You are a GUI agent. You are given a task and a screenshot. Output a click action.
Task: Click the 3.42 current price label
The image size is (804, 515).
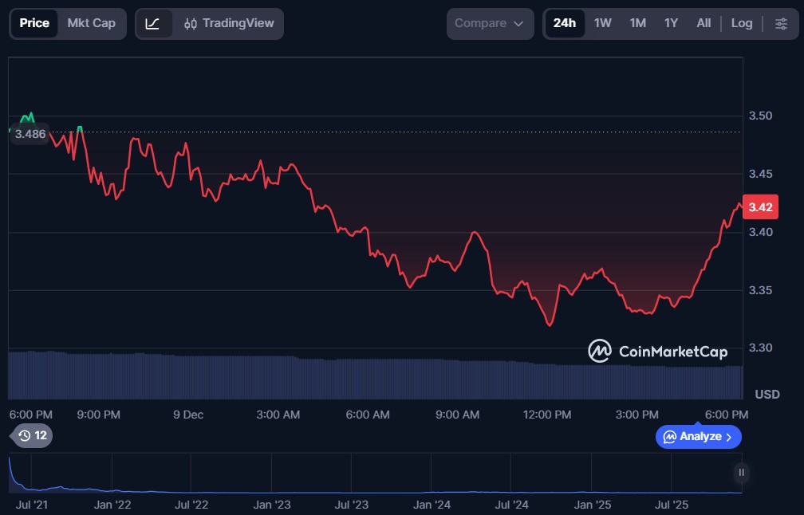tap(760, 207)
